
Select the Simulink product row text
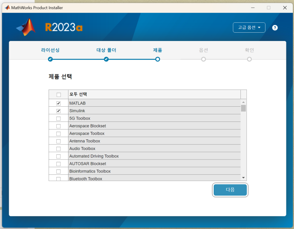(77, 111)
